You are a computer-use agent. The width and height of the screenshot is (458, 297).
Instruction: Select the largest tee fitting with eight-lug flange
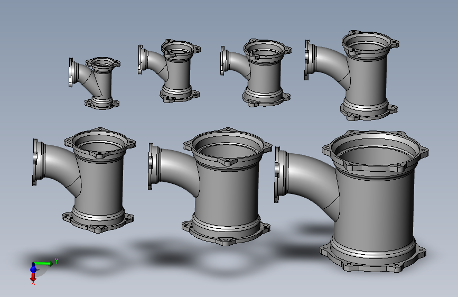[x=351, y=201]
